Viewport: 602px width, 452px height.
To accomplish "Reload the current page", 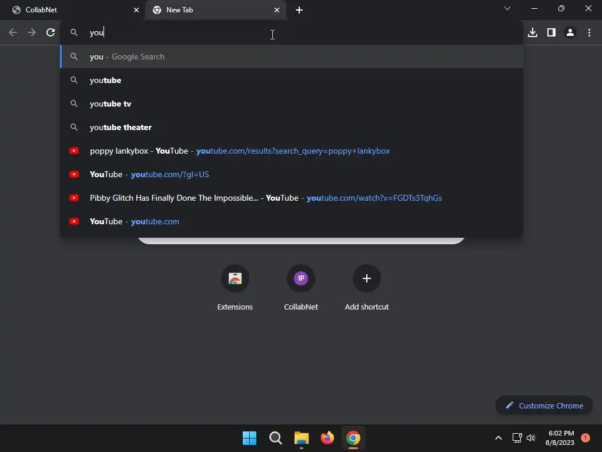I will click(51, 33).
